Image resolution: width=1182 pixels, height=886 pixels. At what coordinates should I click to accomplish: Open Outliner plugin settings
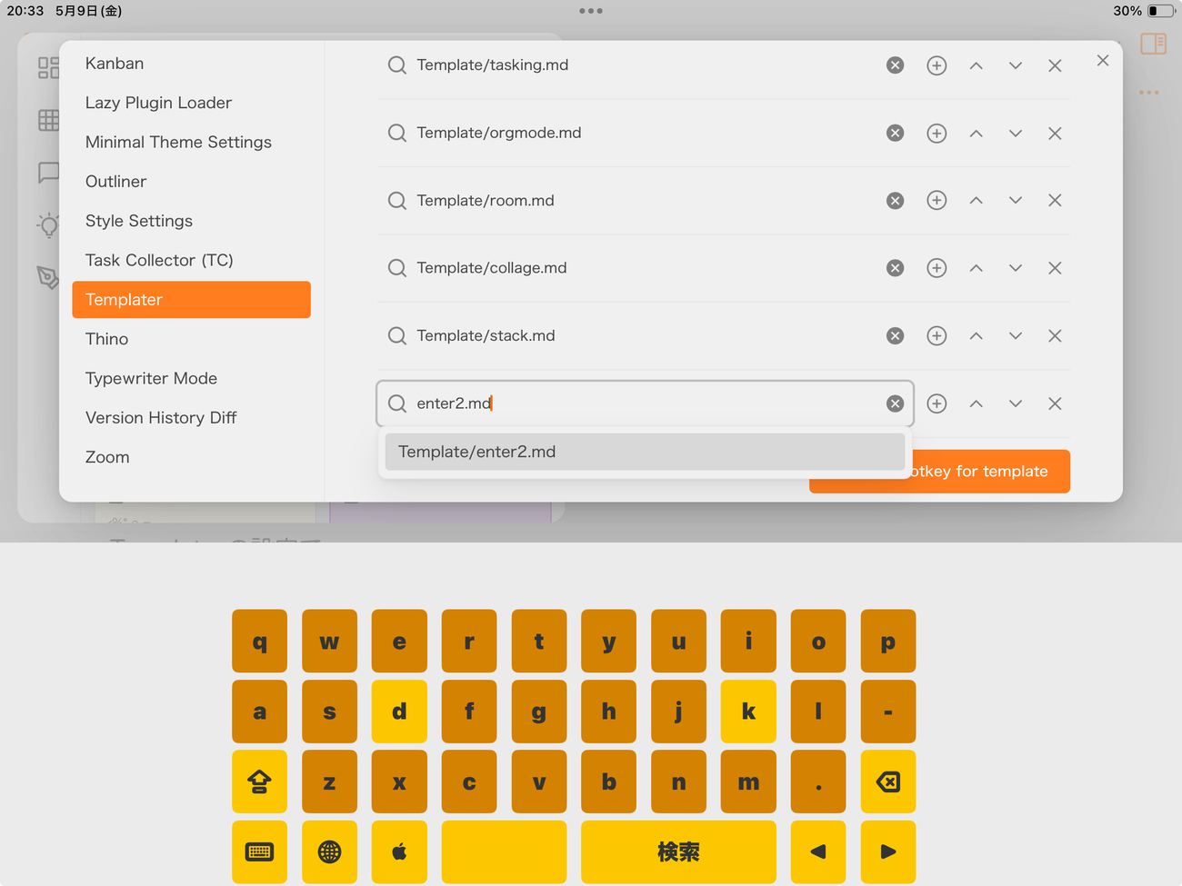pos(191,182)
